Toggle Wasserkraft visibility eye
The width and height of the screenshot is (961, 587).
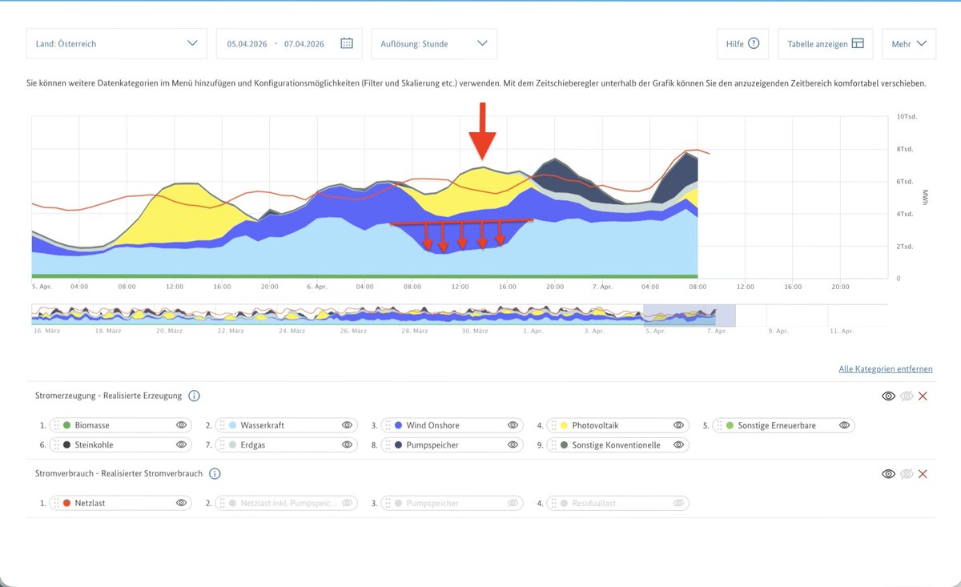click(347, 425)
